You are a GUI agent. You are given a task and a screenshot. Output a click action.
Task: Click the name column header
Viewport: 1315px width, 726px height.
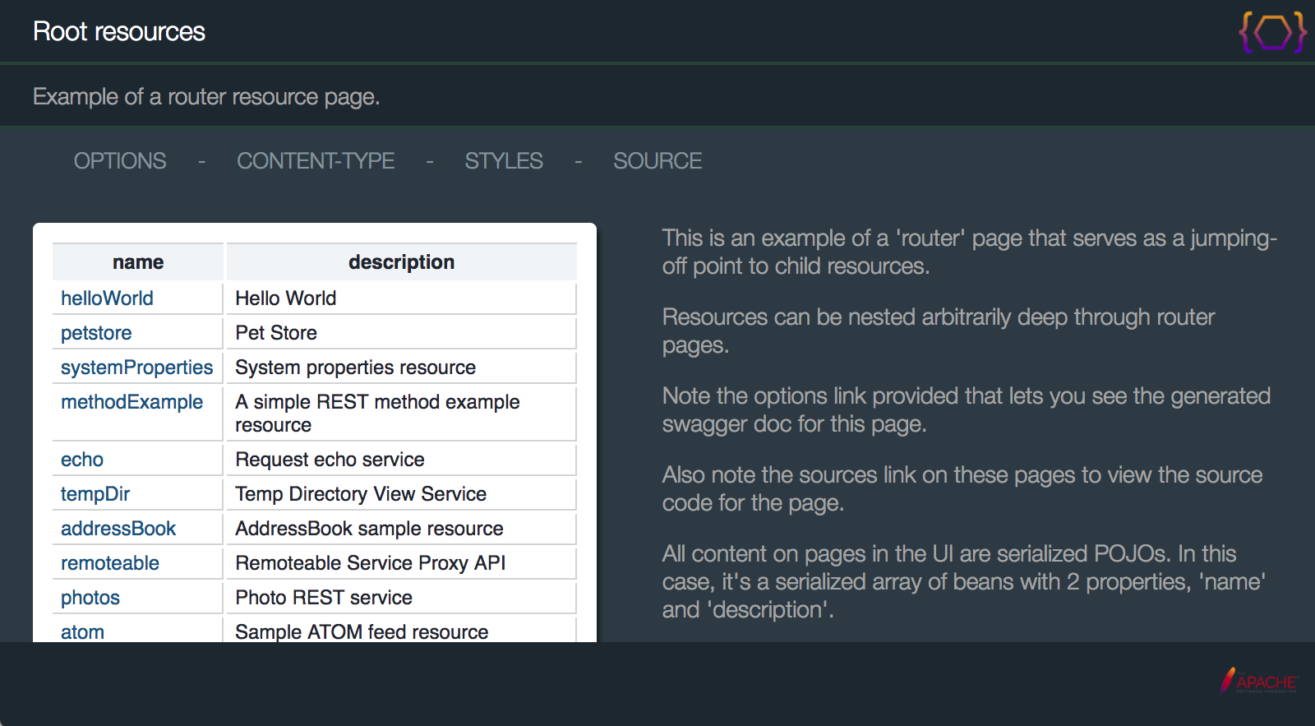click(138, 262)
